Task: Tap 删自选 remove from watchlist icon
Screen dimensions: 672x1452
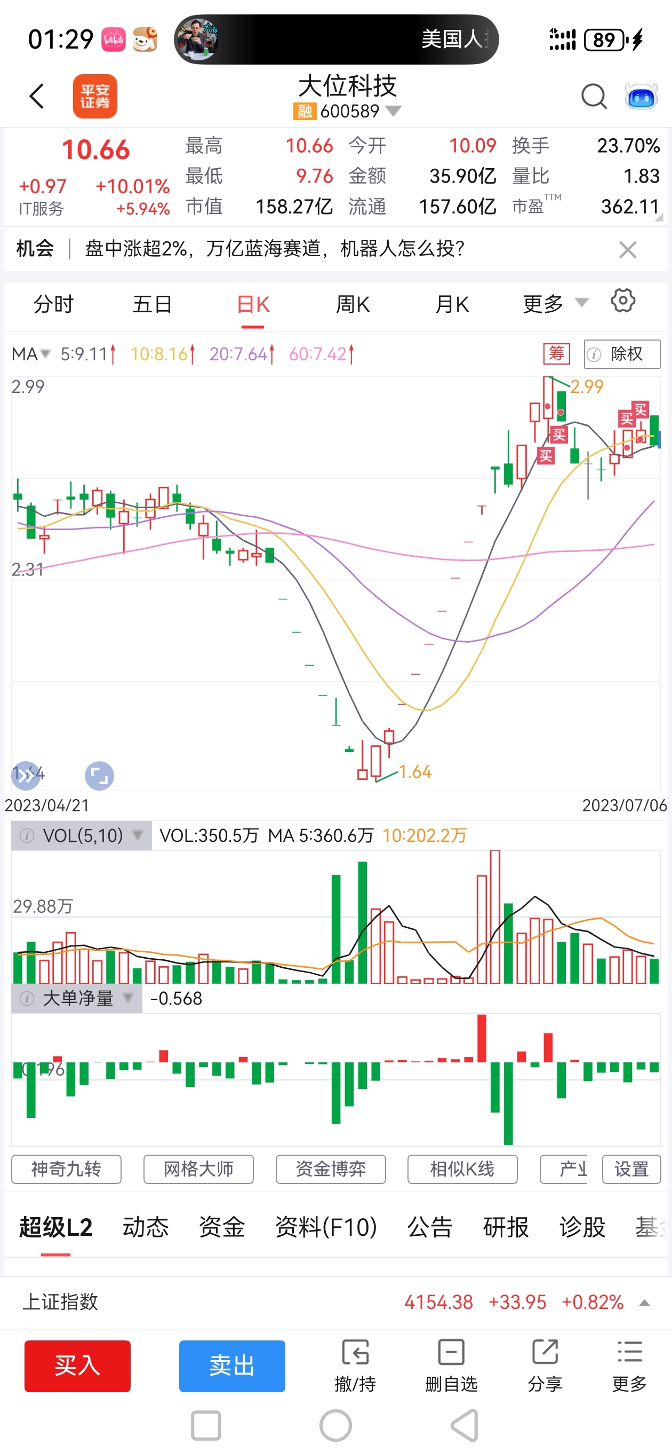Action: pos(451,1364)
